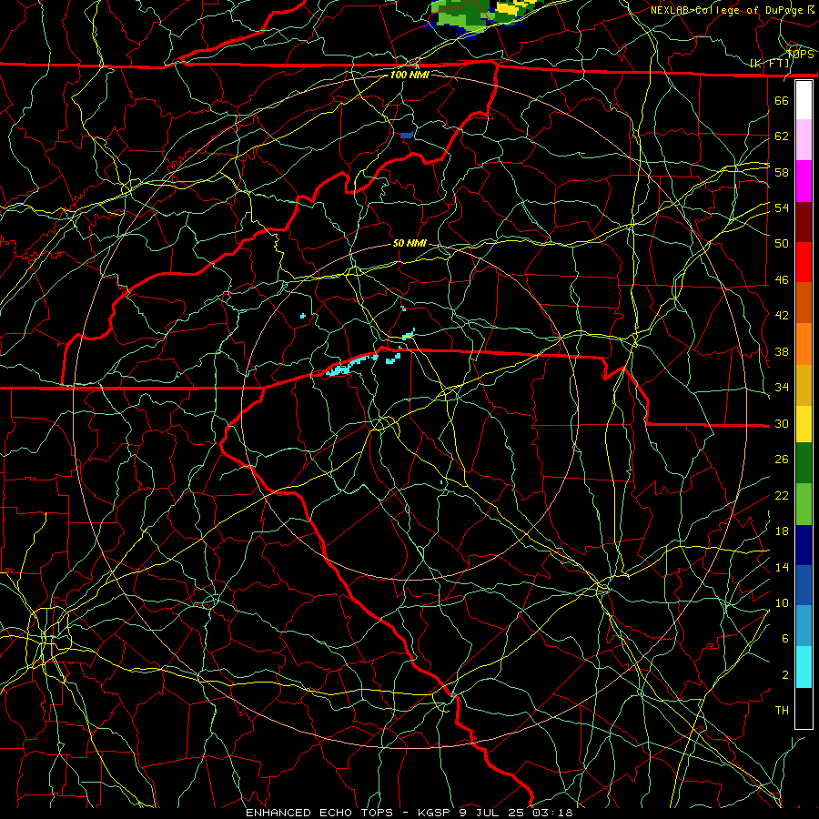Click the dark orange legend block
This screenshot has width=819, height=819.
pyautogui.click(x=804, y=303)
